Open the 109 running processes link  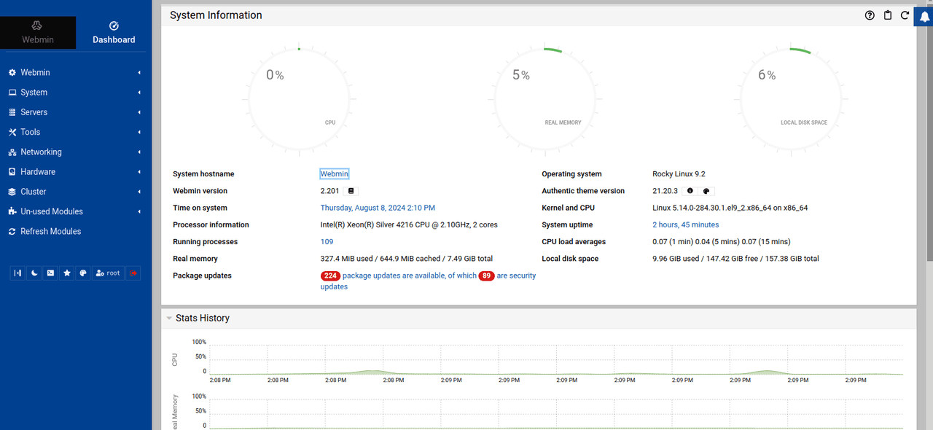pos(327,242)
